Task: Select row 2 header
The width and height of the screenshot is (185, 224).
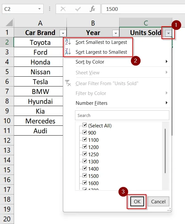Action: point(7,42)
